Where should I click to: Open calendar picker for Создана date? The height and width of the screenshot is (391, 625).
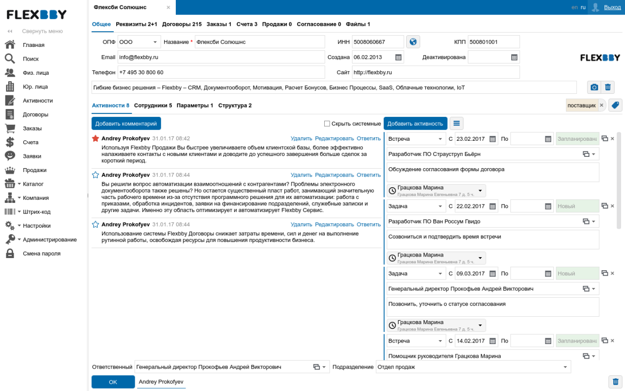(398, 57)
